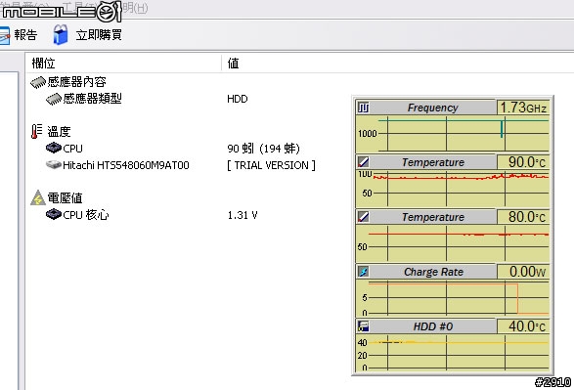Screen dimensions: 574x390
Task: Click the icon beside the 90.0°C Temperature
Action: click(364, 162)
